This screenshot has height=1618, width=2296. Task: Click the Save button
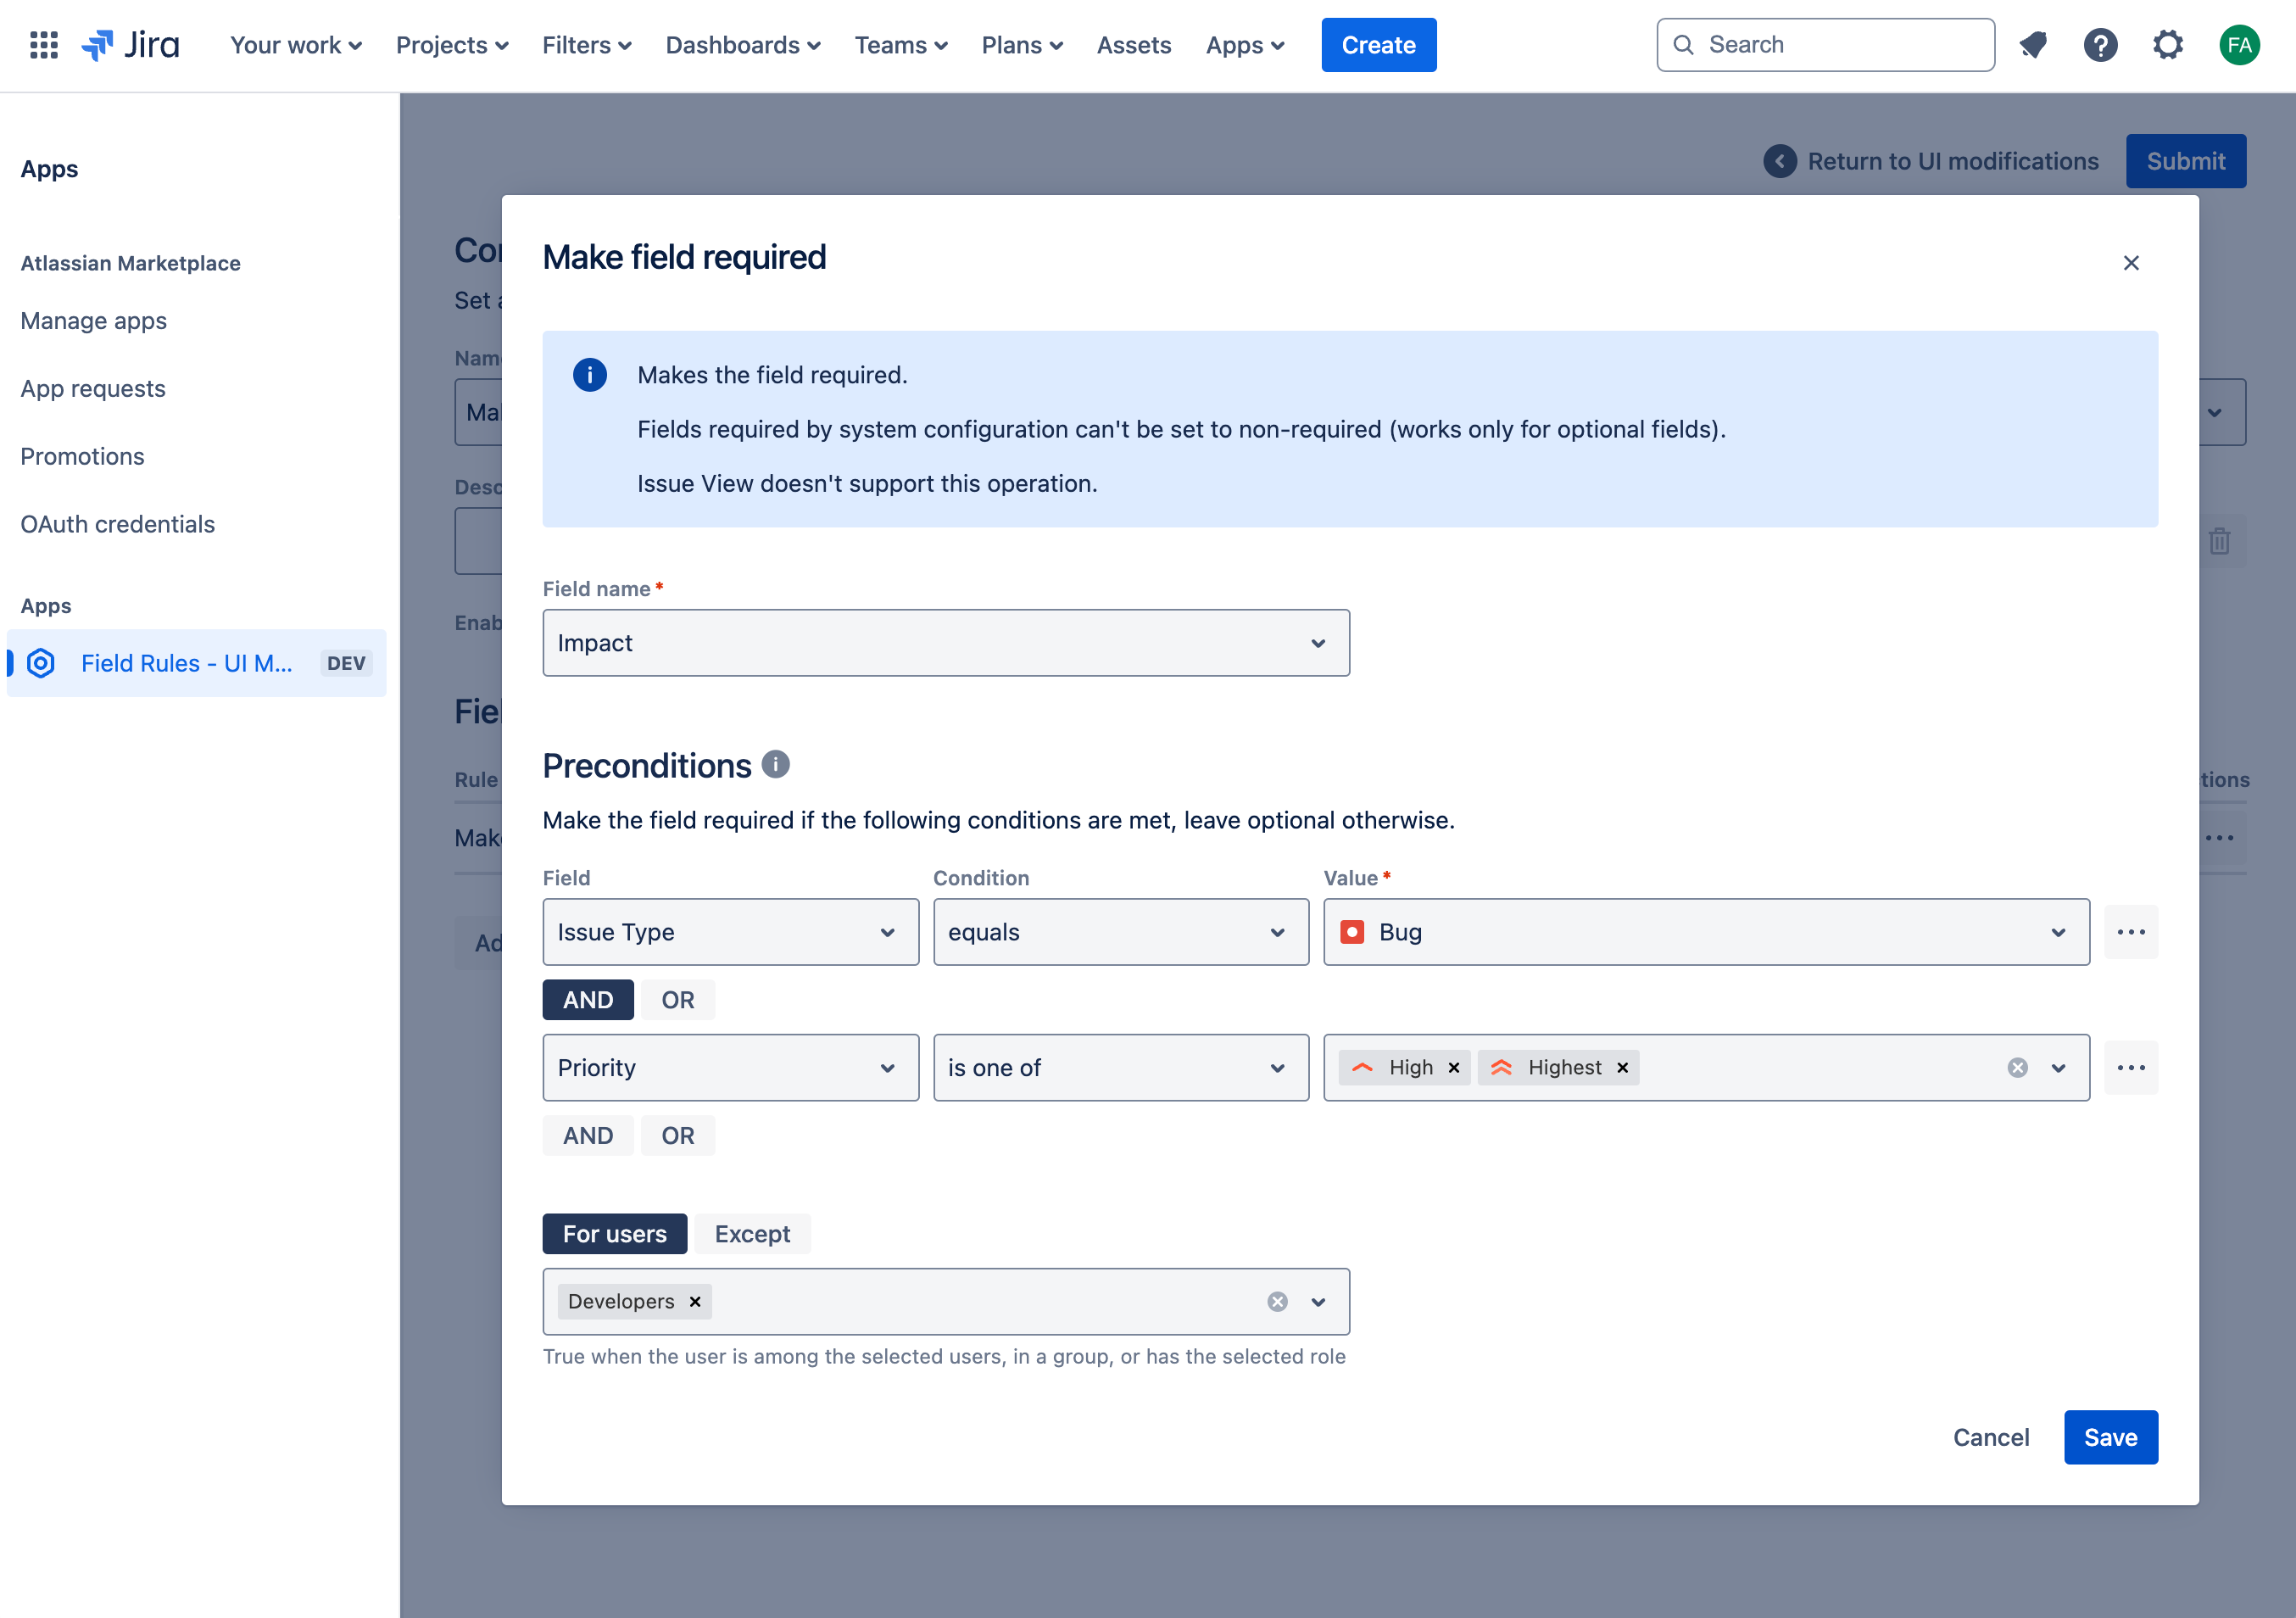click(2110, 1438)
